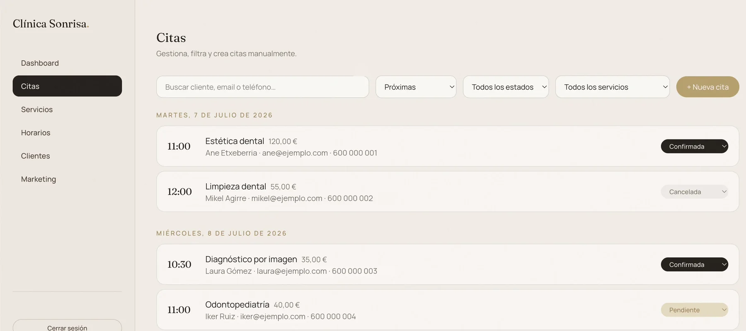
Task: Click the Odontopediatría appointment title
Action: [x=237, y=305]
